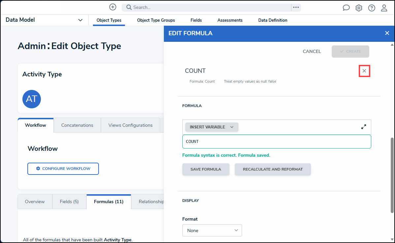
Task: Click the Edit Formula panel scrollbar
Action: pyautogui.click(x=392, y=175)
